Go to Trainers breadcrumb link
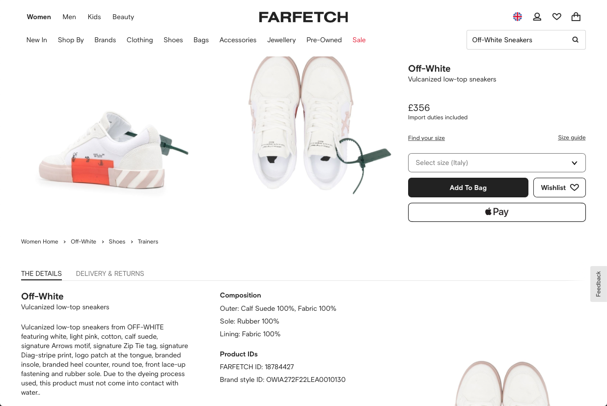607x406 pixels. [x=148, y=242]
